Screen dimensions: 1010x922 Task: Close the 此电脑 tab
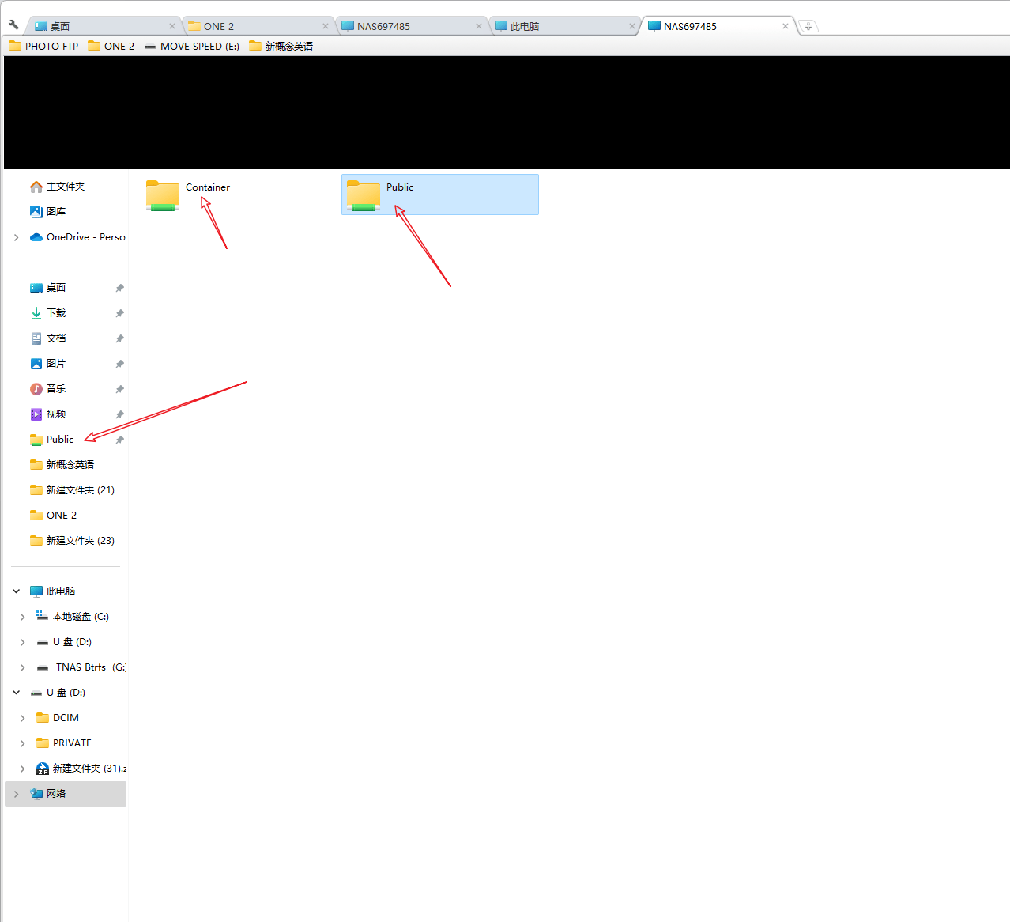tap(632, 26)
